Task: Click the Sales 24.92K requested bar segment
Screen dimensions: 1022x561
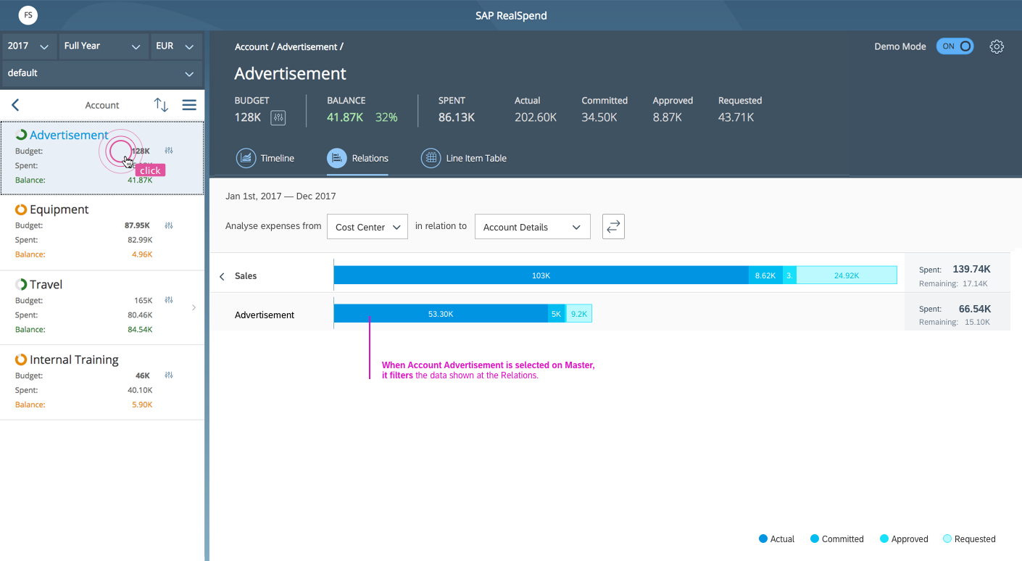Action: [x=847, y=275]
